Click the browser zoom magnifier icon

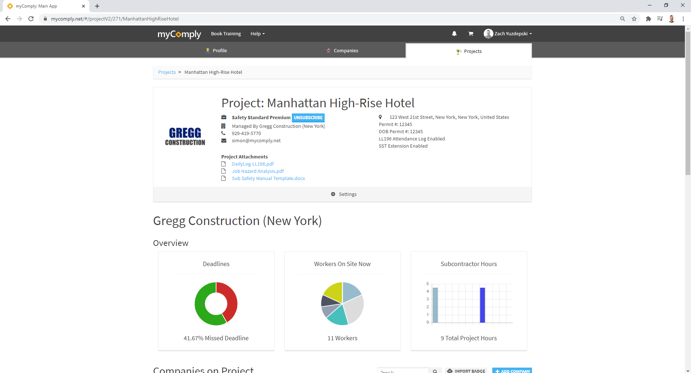(x=623, y=19)
